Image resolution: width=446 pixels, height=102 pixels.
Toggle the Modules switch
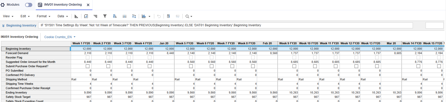(29, 5)
